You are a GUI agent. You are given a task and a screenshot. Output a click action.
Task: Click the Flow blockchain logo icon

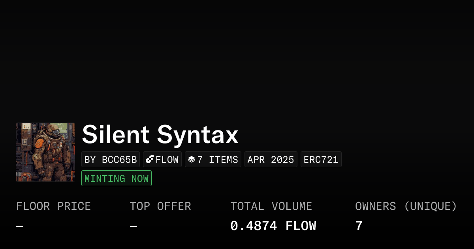150,160
